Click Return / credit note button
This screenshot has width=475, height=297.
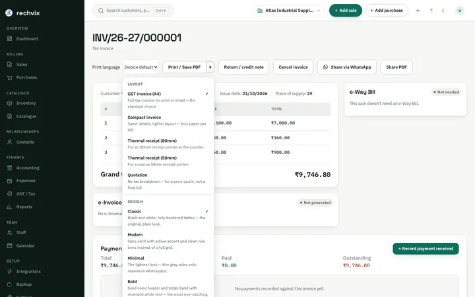click(243, 67)
